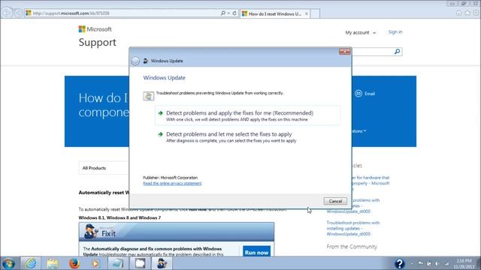Close the Windows Update troubleshooter dialog

(x=344, y=51)
